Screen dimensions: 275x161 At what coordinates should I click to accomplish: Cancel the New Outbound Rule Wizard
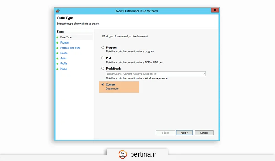pos(204,133)
